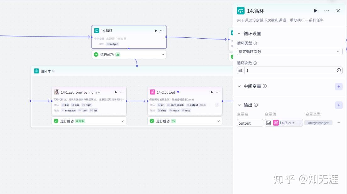
Task: Click the output tag on the 14.循环 node
Action: 113,44
